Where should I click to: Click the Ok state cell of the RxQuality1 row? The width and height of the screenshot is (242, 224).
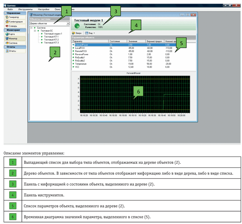[111, 57]
